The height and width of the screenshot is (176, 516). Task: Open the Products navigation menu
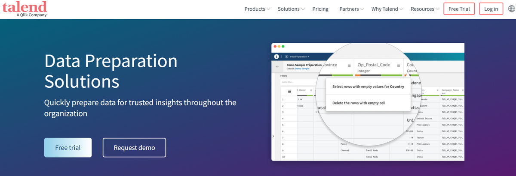255,9
